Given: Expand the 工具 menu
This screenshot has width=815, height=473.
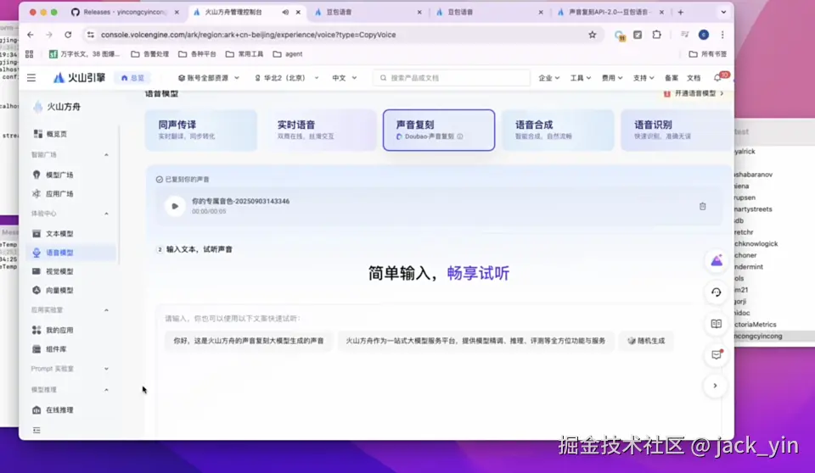Looking at the screenshot, I should pos(581,78).
